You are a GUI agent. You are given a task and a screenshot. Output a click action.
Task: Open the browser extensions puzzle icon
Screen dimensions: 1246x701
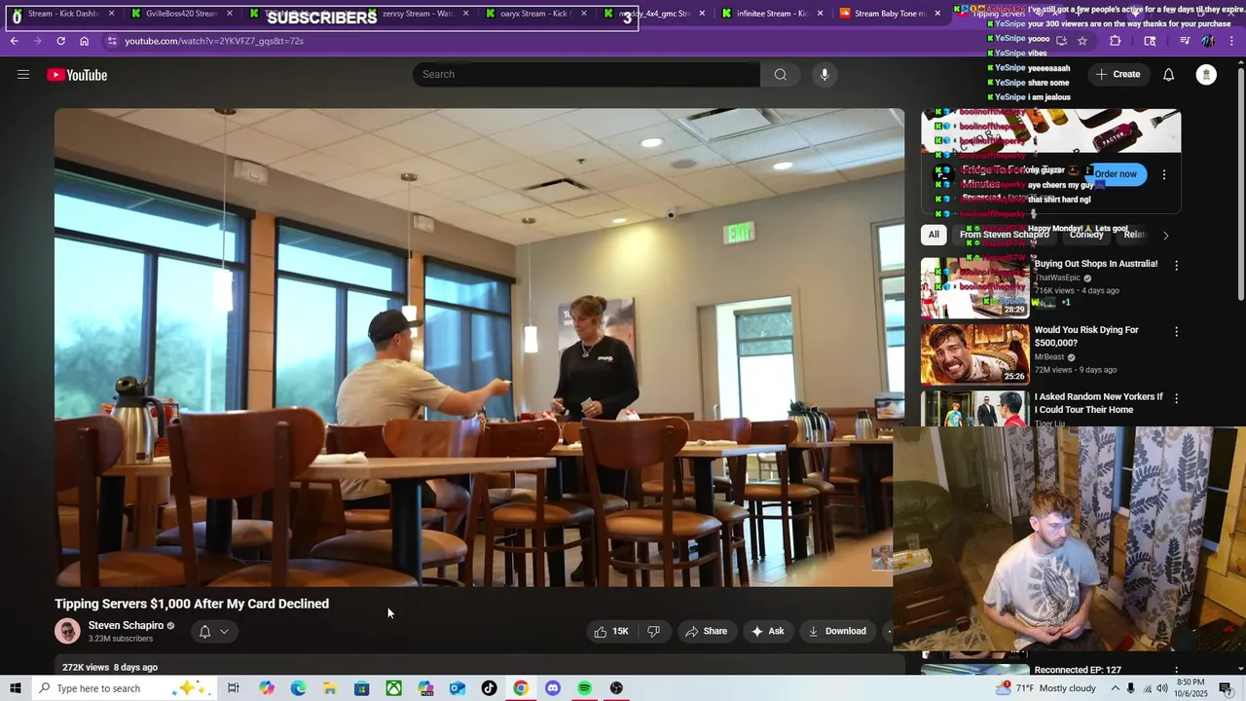point(1116,41)
